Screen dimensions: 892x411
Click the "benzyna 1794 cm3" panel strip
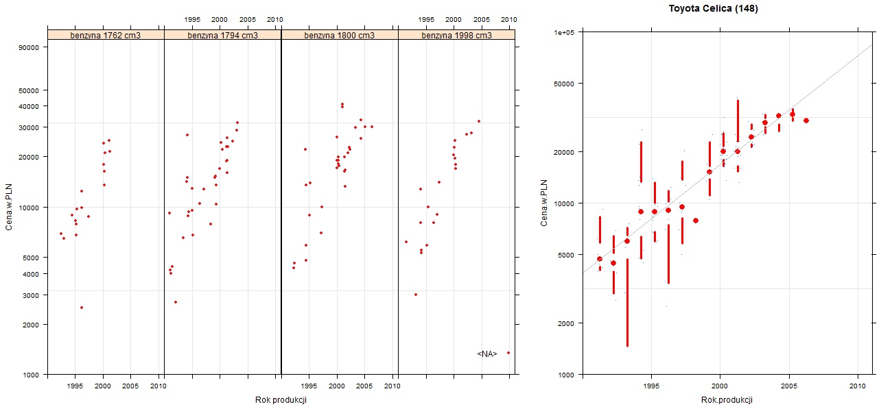tap(223, 35)
